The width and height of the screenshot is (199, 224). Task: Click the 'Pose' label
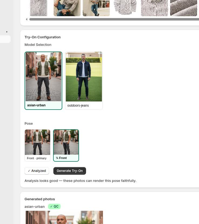pos(29,124)
